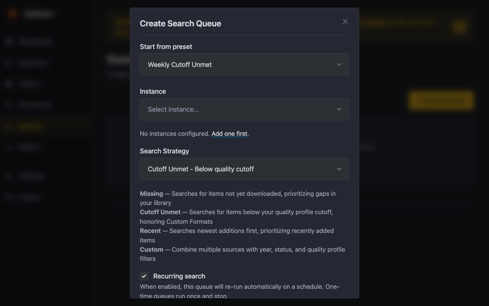Click the highlighted sidebar item's yellow icon

click(9, 125)
